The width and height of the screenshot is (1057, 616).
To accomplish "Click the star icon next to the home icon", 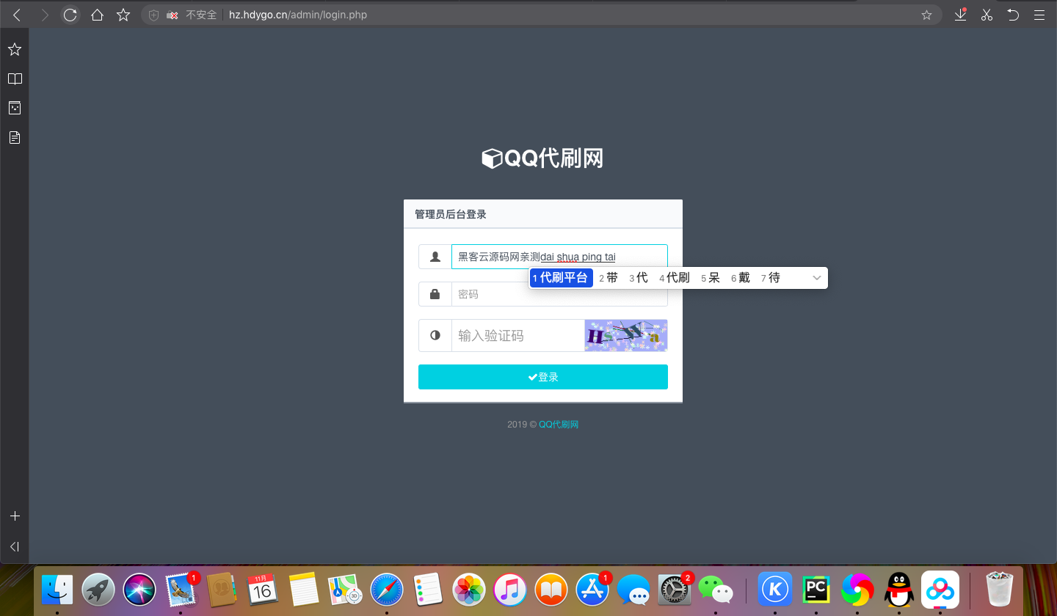I will (123, 15).
